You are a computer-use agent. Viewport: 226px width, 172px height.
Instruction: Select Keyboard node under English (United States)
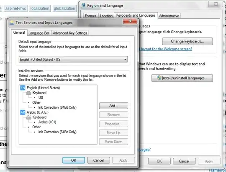point(39,93)
